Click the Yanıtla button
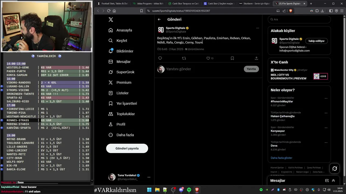 pyautogui.click(x=251, y=69)
